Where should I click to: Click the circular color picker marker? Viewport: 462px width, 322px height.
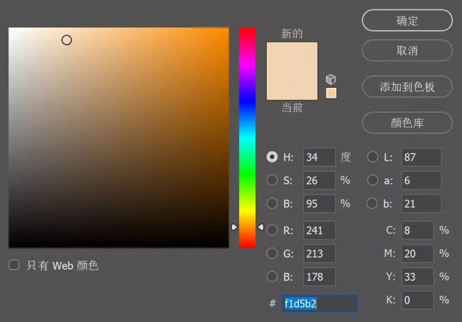(x=67, y=40)
